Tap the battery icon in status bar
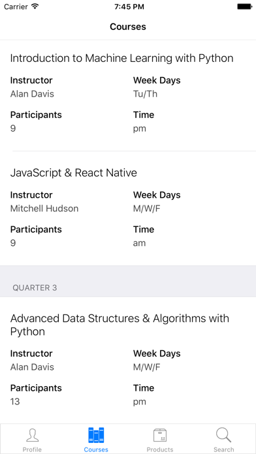The image size is (256, 454). click(x=244, y=7)
